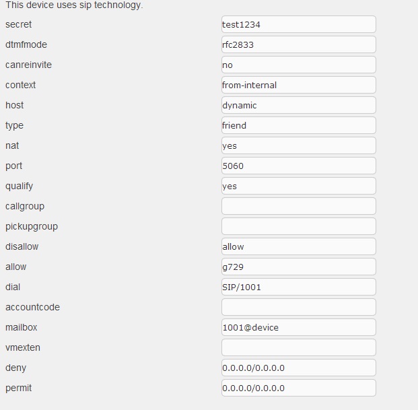The height and width of the screenshot is (410, 418).
Task: Select the qualify input box
Action: (x=298, y=186)
